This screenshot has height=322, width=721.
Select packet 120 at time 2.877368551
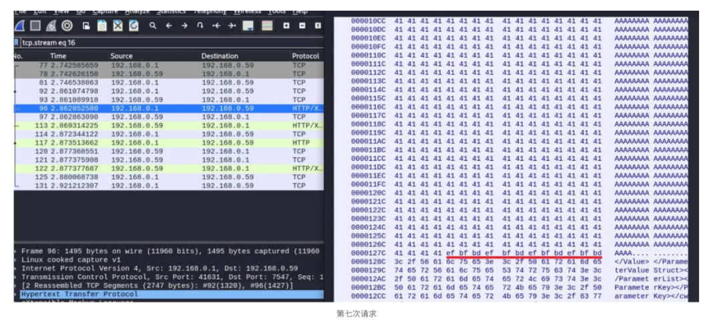click(169, 151)
